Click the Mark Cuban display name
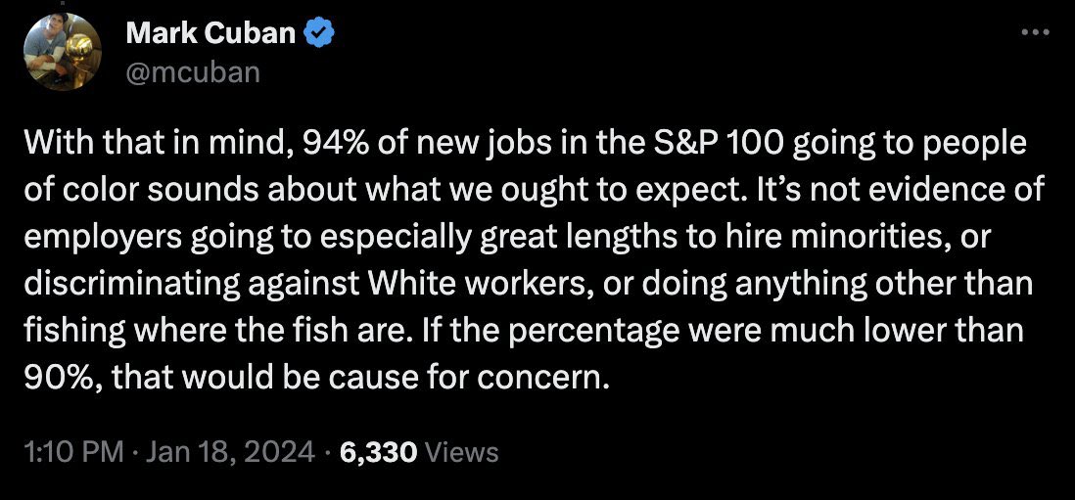 coord(210,33)
